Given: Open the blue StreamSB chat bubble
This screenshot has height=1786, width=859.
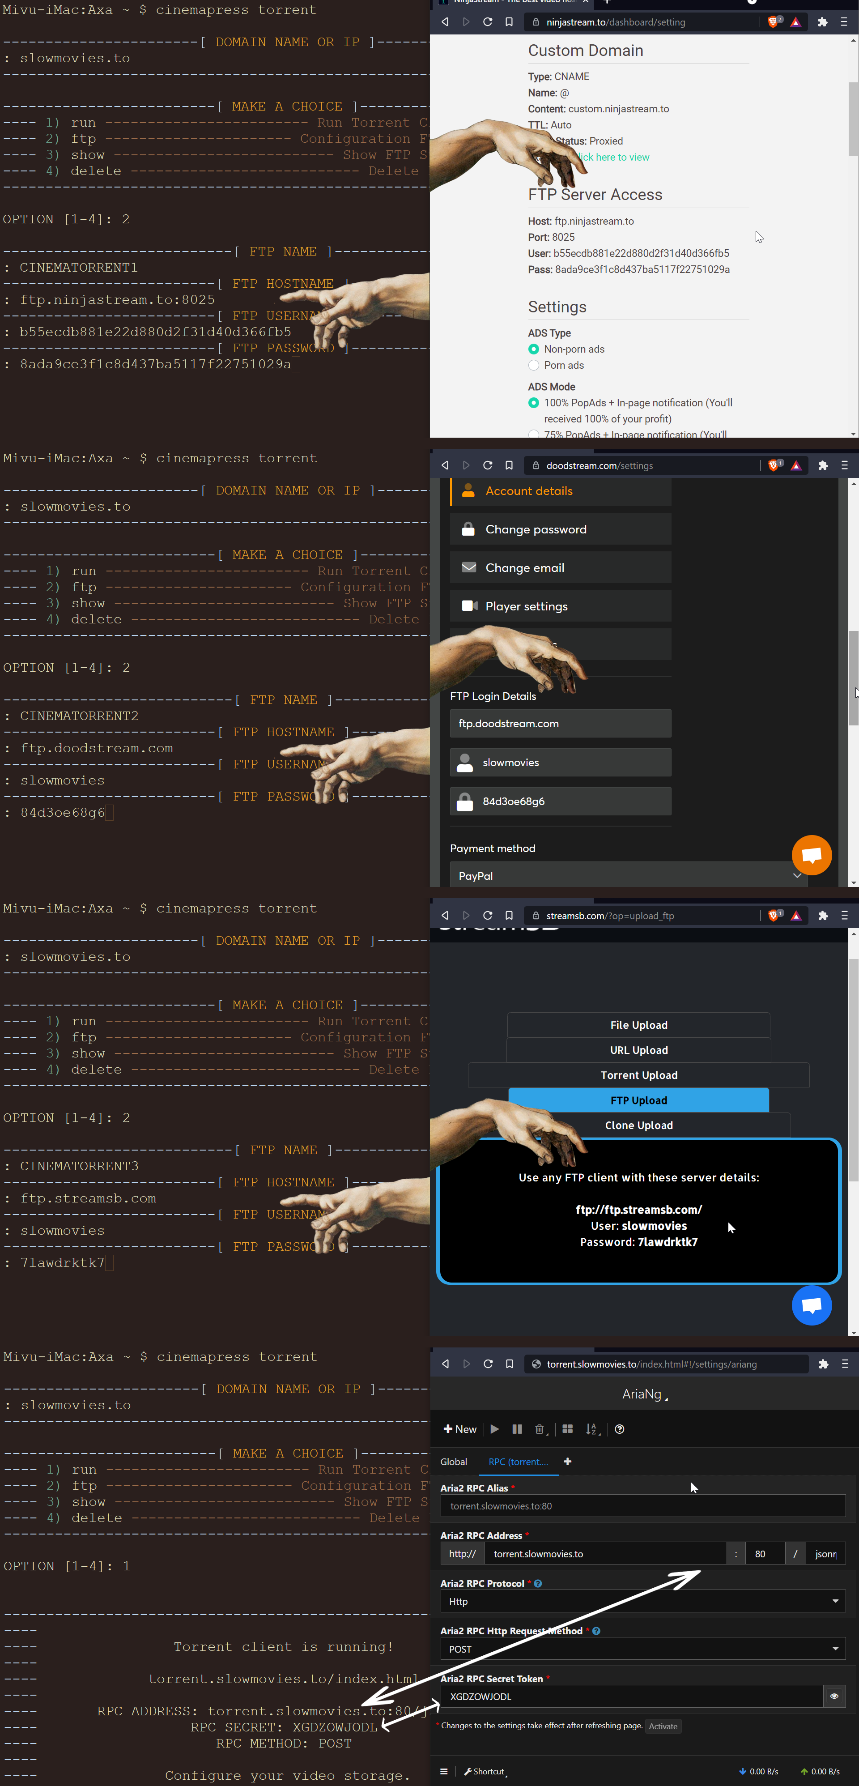Looking at the screenshot, I should click(812, 1305).
